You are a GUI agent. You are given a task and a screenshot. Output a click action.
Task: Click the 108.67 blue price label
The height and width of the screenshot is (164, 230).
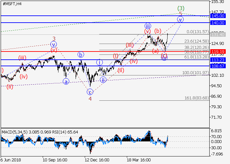(218, 66)
